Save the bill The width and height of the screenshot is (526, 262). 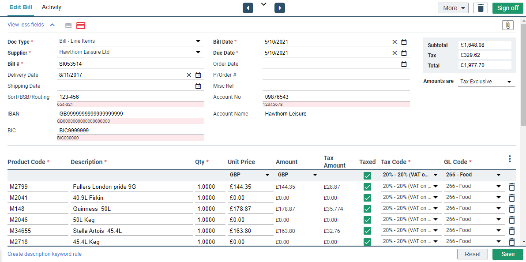coord(508,255)
